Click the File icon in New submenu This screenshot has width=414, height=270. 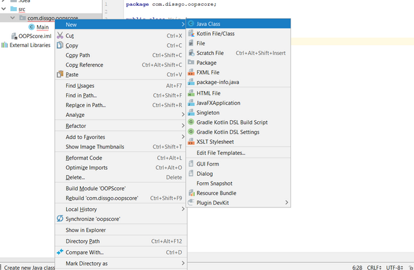(191, 43)
